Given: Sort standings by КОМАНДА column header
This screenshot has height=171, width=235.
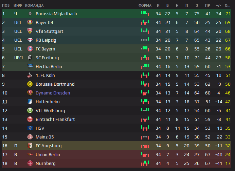Looking at the screenshot, I should tap(34, 5).
